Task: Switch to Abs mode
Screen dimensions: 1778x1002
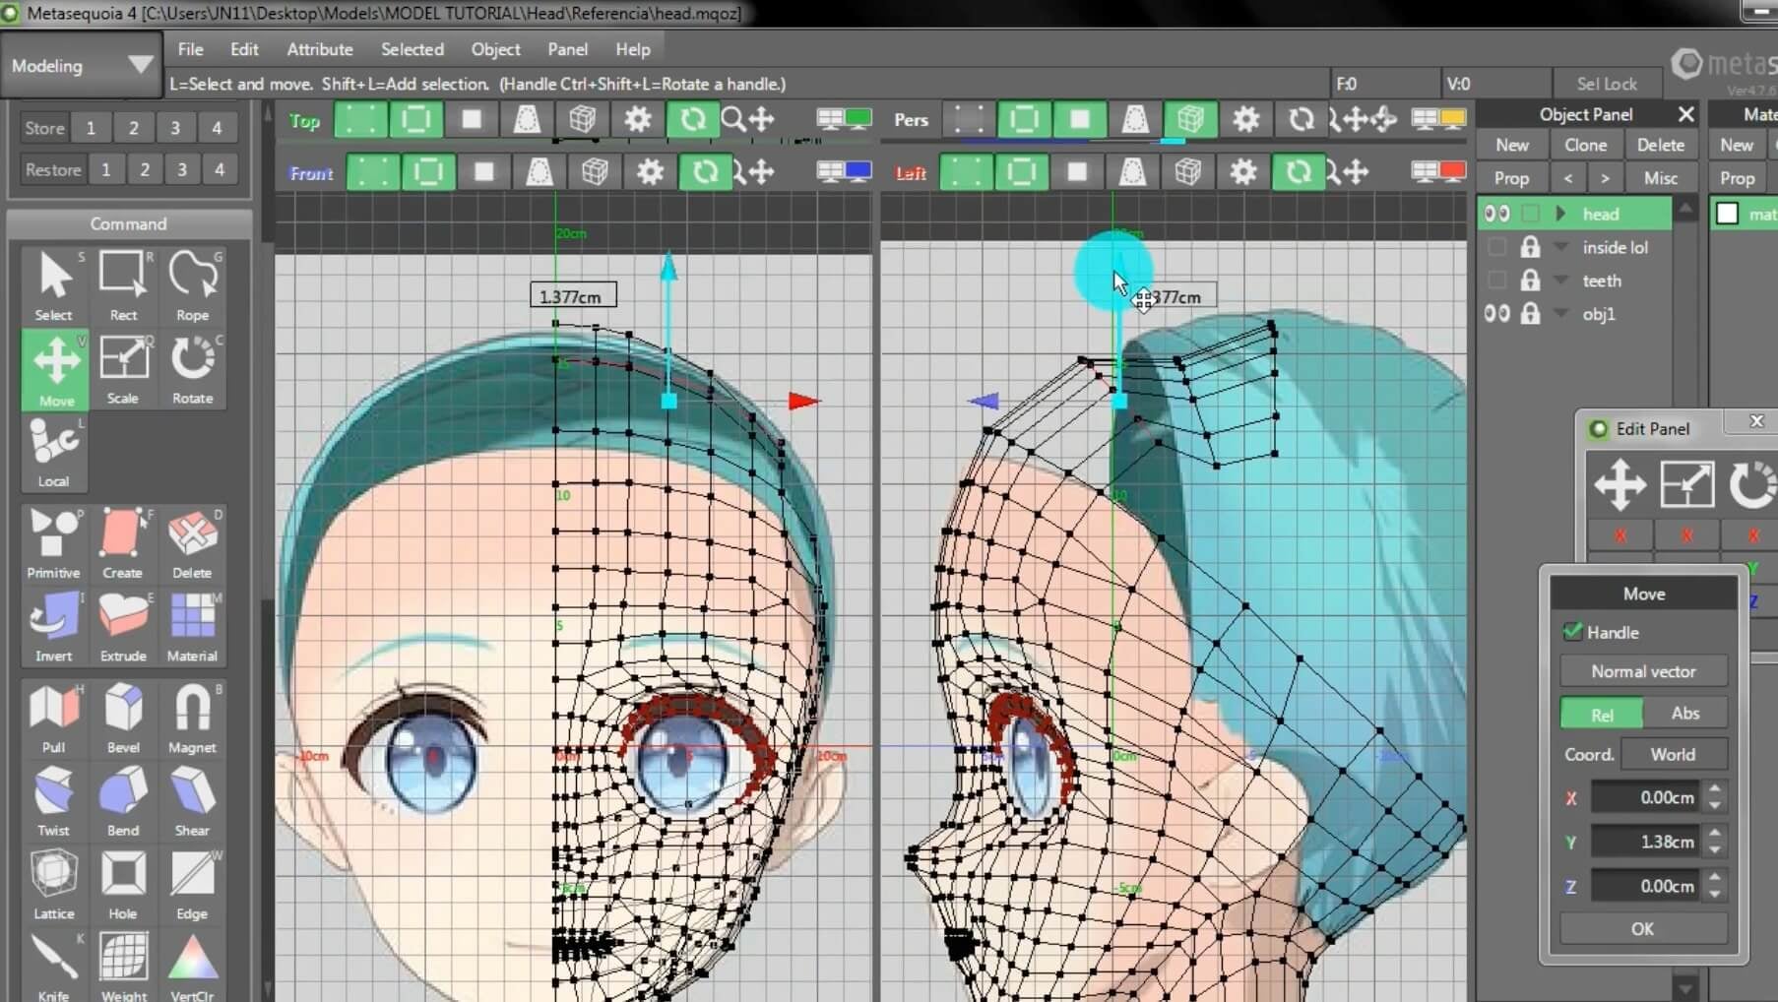Action: 1685,713
